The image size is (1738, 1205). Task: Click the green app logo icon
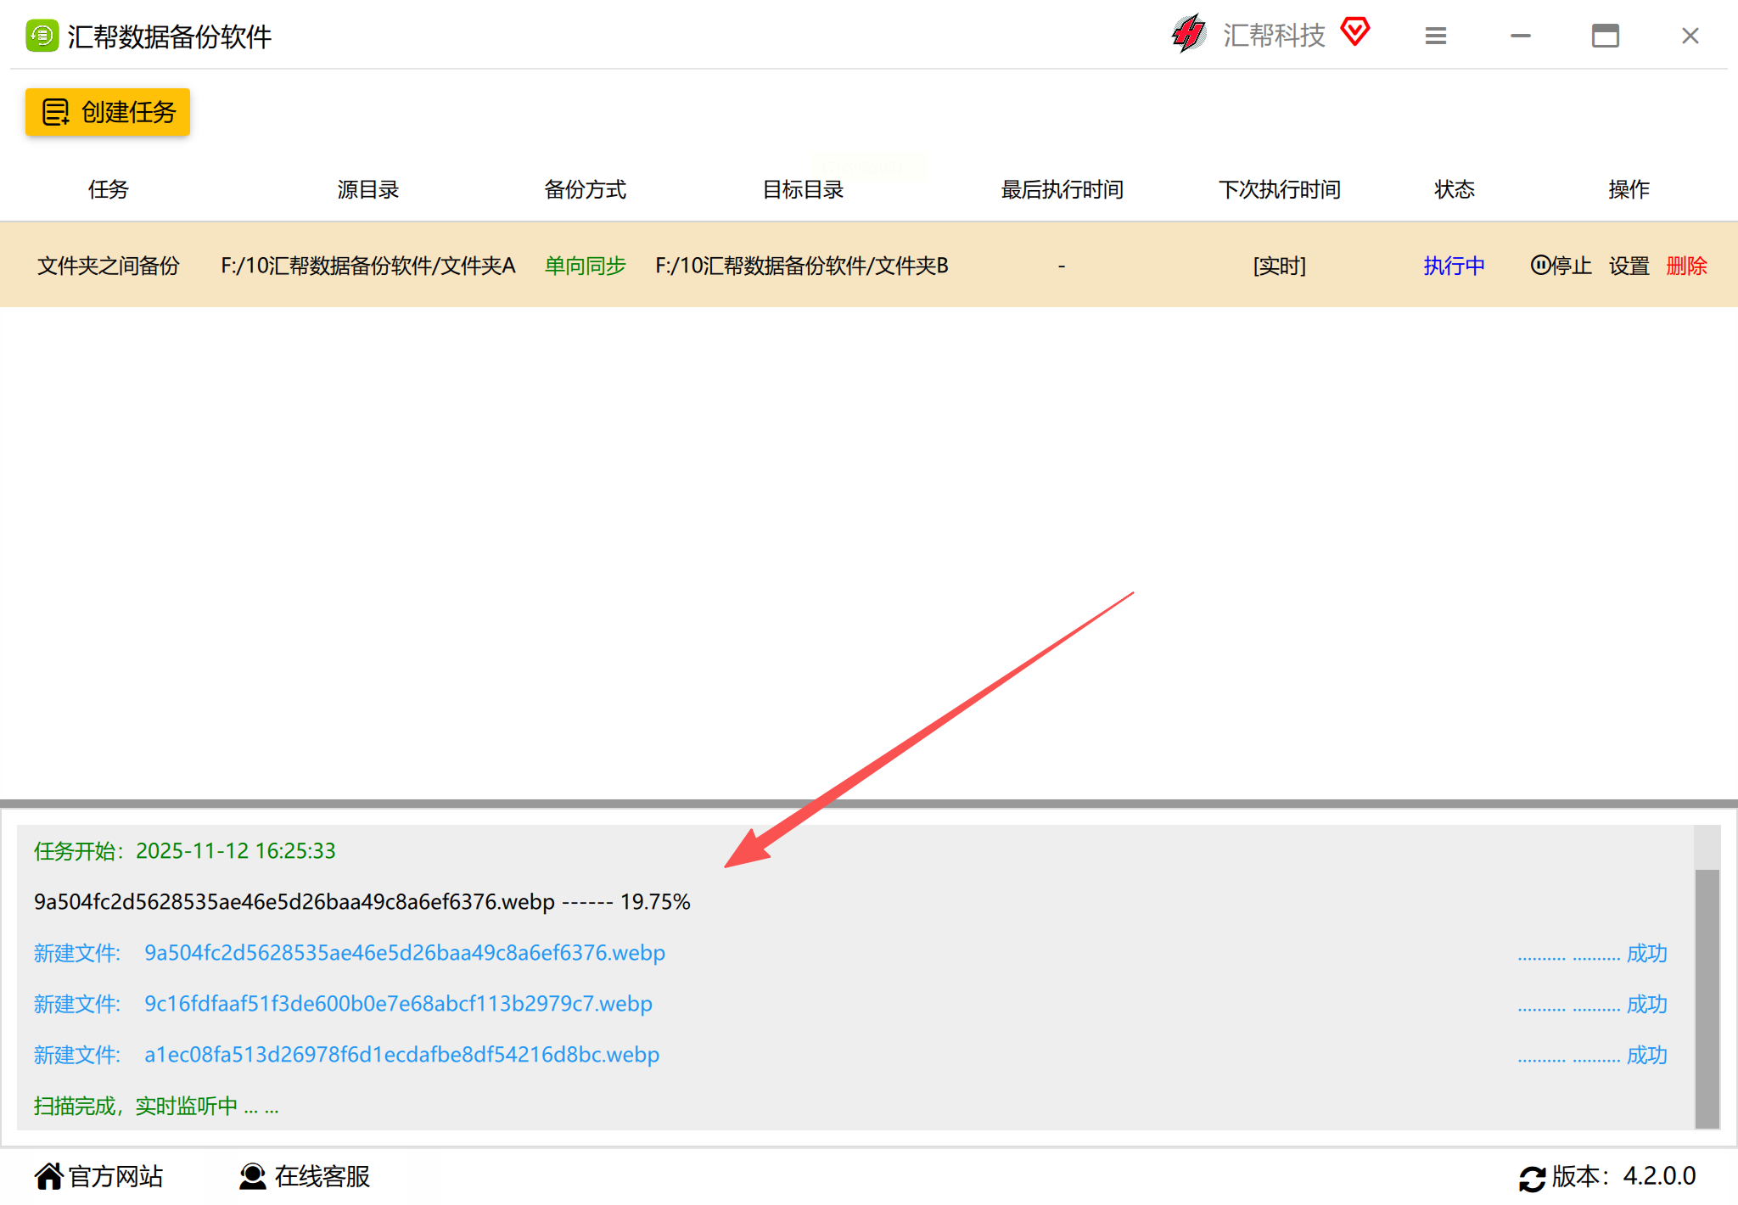click(x=42, y=36)
